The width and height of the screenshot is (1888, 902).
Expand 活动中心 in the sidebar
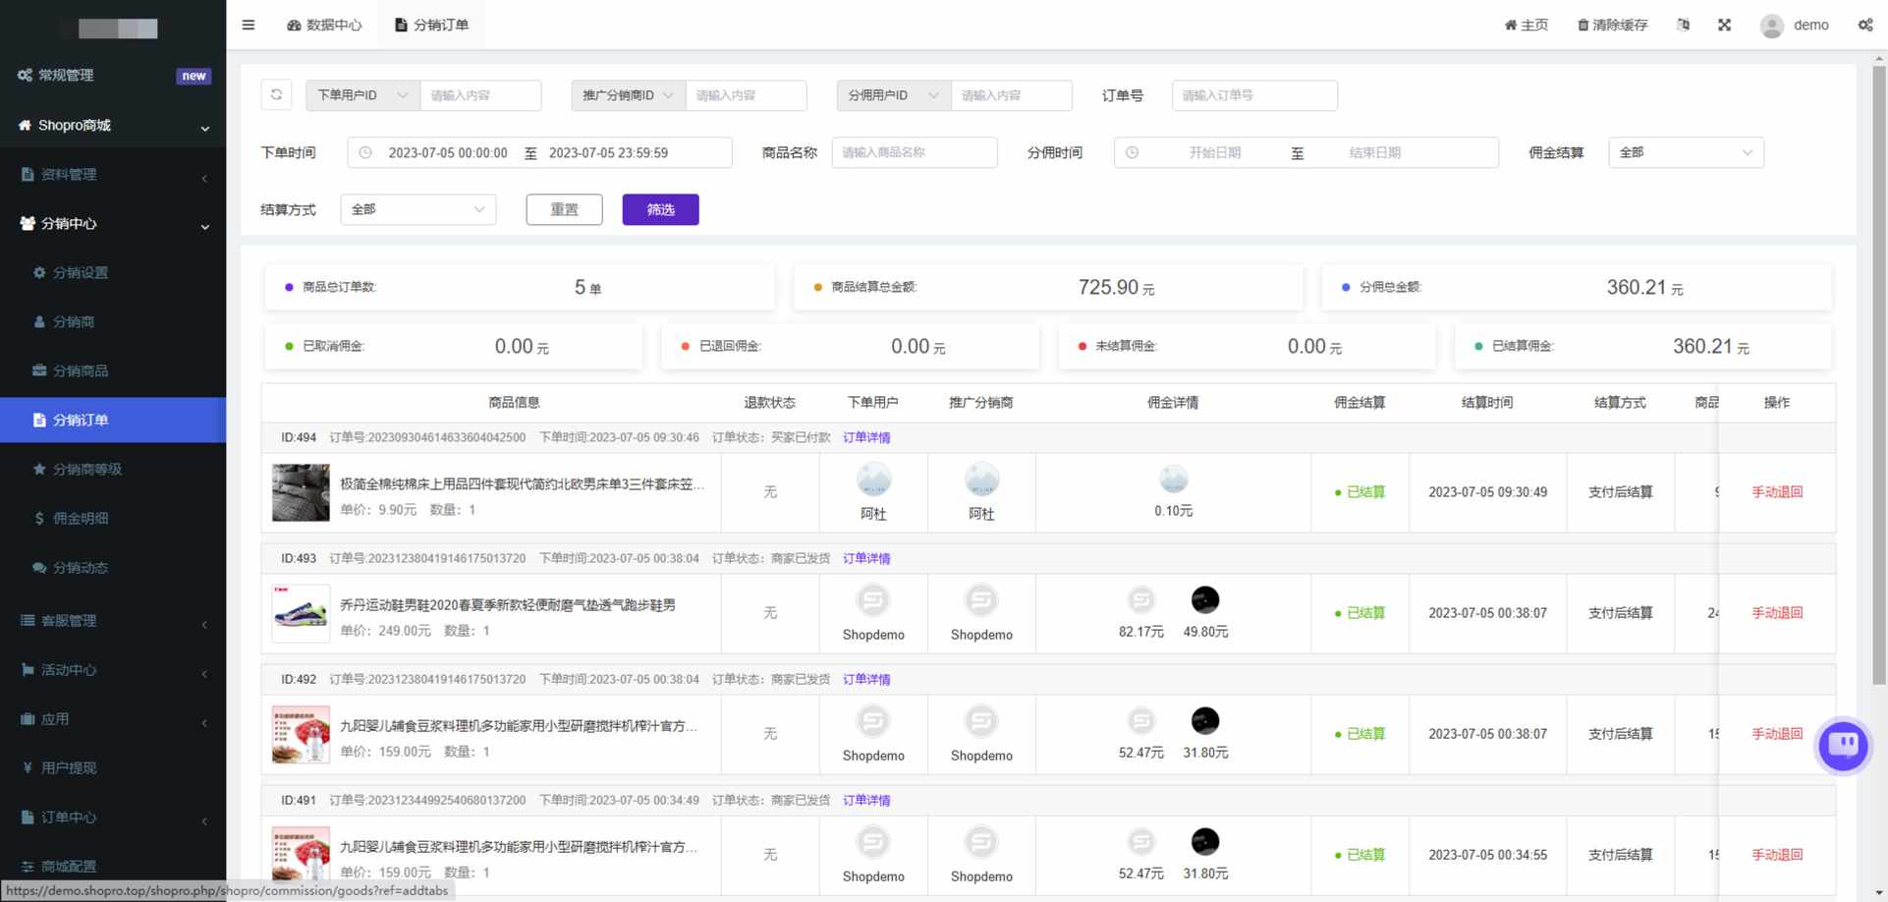[x=113, y=669]
